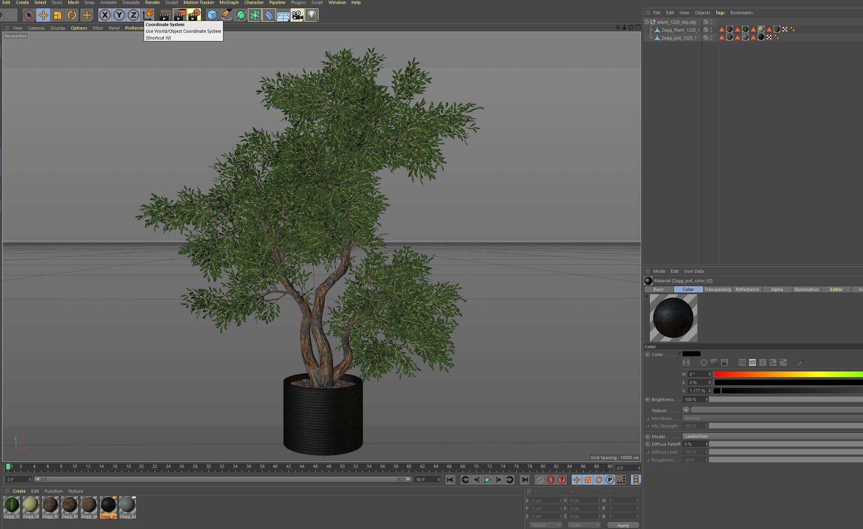Open the MoGraph menu
This screenshot has height=529, width=863.
coord(229,3)
